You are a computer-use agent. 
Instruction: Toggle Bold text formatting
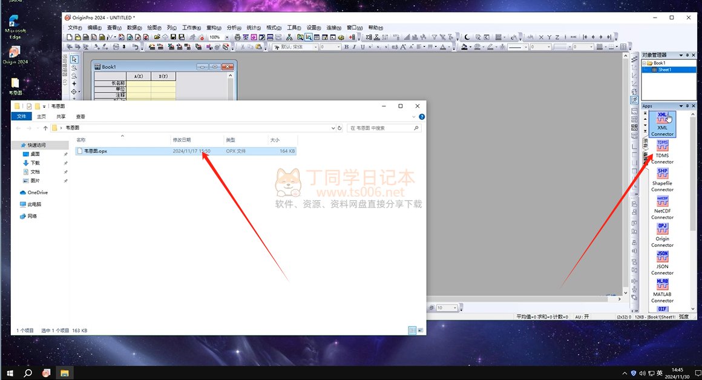click(346, 47)
